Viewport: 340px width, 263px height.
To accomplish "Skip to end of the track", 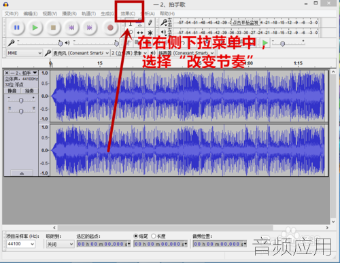I will (90, 28).
